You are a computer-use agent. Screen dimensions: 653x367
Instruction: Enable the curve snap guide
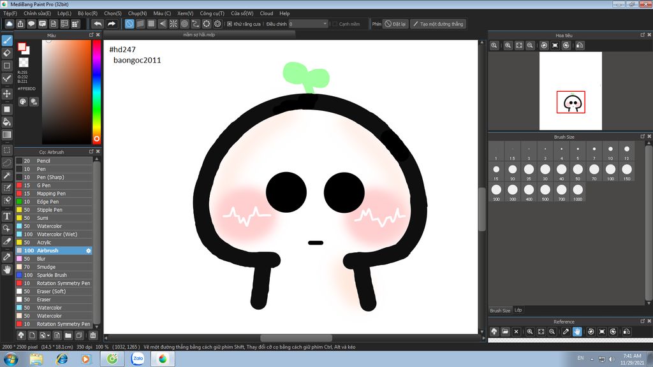[x=195, y=24]
